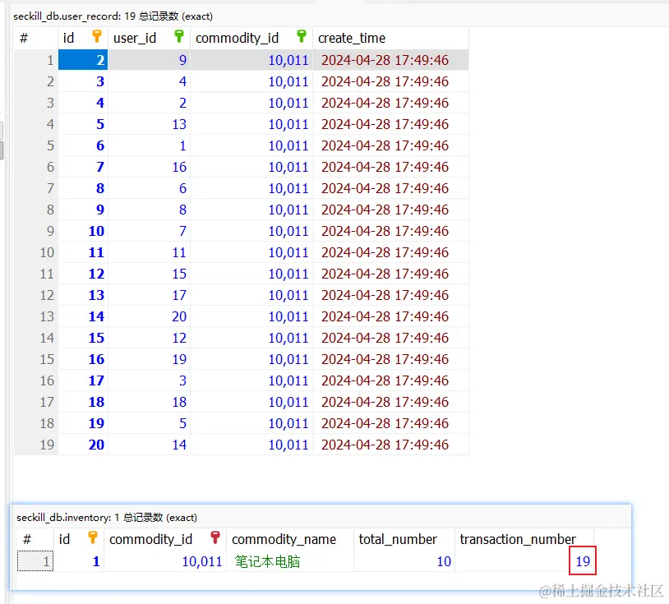The width and height of the screenshot is (669, 604).
Task: Select the id cell 10 in row 9
Action: pyautogui.click(x=83, y=231)
